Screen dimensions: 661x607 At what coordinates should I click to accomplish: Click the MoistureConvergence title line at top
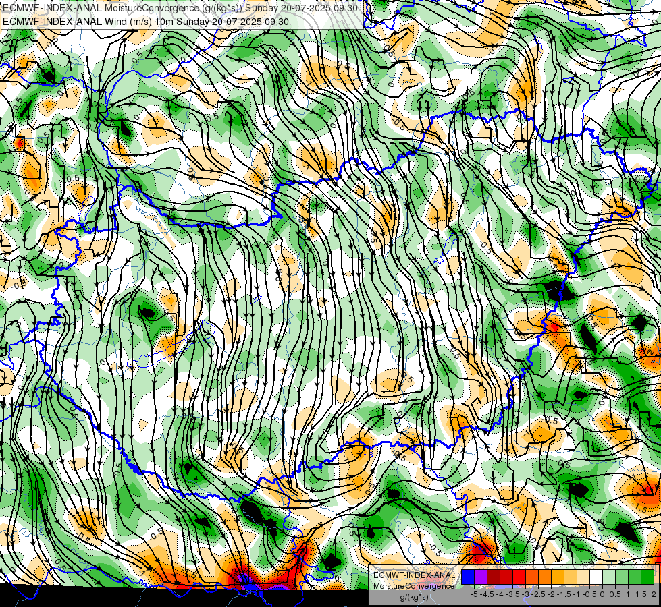click(180, 8)
